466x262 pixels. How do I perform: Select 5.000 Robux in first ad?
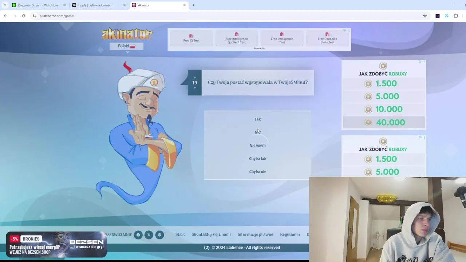[x=384, y=96]
